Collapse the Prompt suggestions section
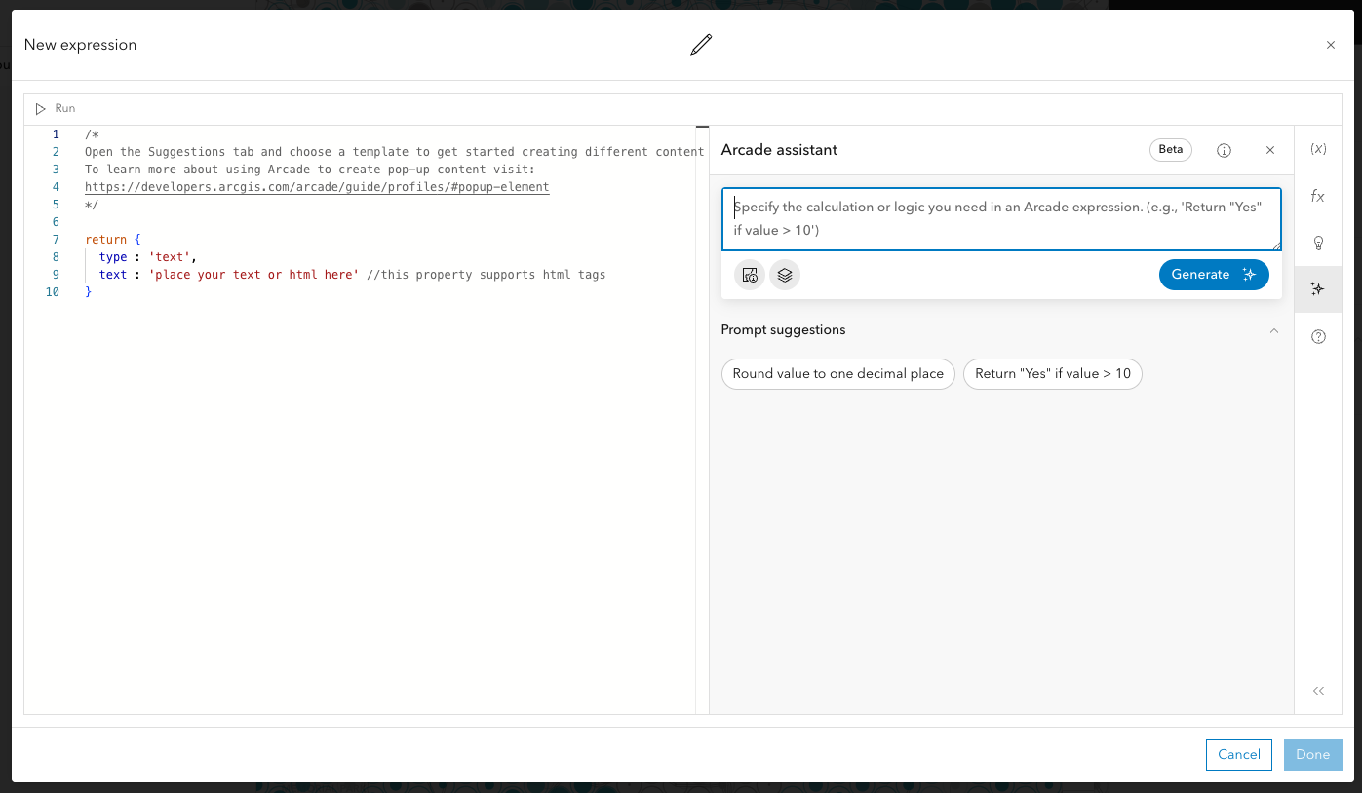Image resolution: width=1362 pixels, height=793 pixels. [1273, 330]
